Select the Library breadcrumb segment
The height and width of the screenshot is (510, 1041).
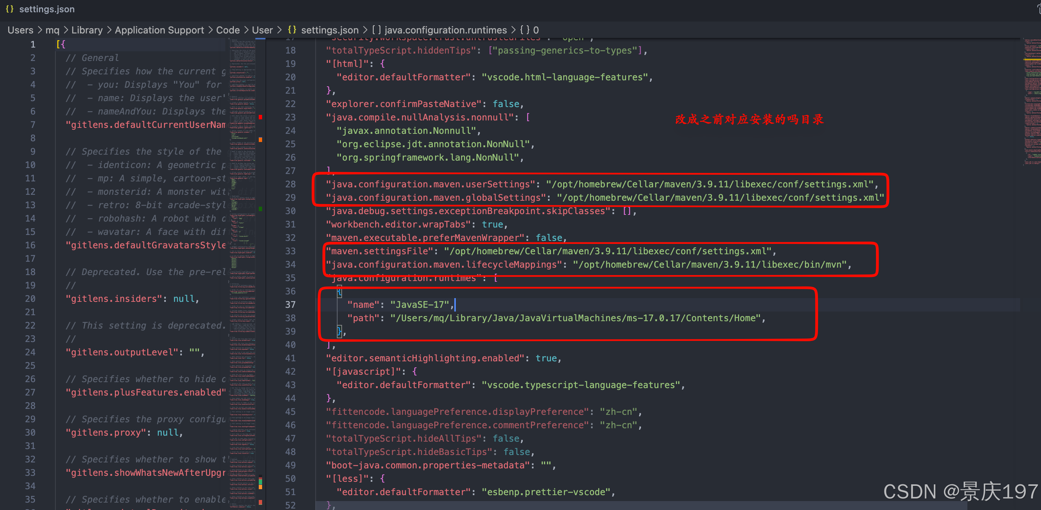click(87, 30)
